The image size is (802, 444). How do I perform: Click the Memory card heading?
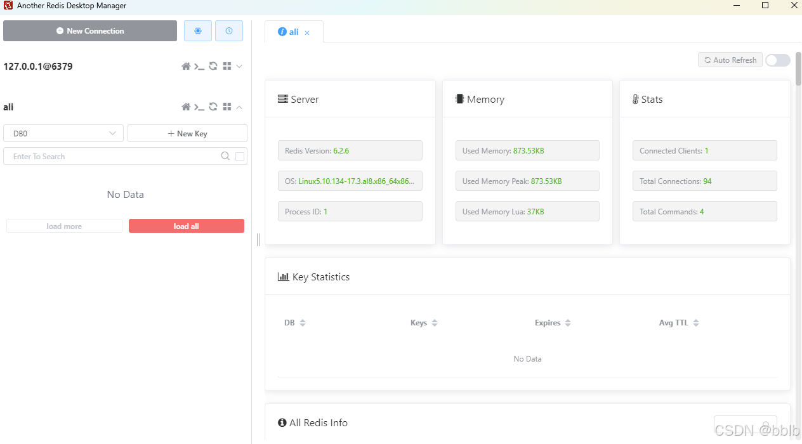480,99
